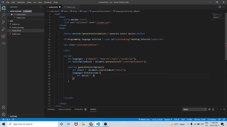Viewport: 227px width, 127px height.
Task: Open the Manage gear icon
Action: (4, 114)
